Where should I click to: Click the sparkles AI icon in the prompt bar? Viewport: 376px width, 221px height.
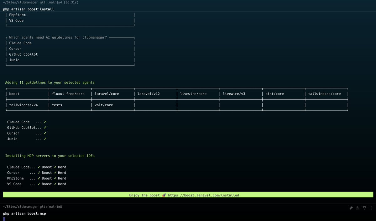(x=351, y=208)
